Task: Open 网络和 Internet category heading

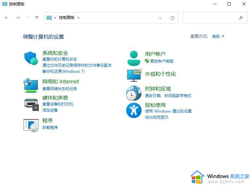Action: click(61, 81)
